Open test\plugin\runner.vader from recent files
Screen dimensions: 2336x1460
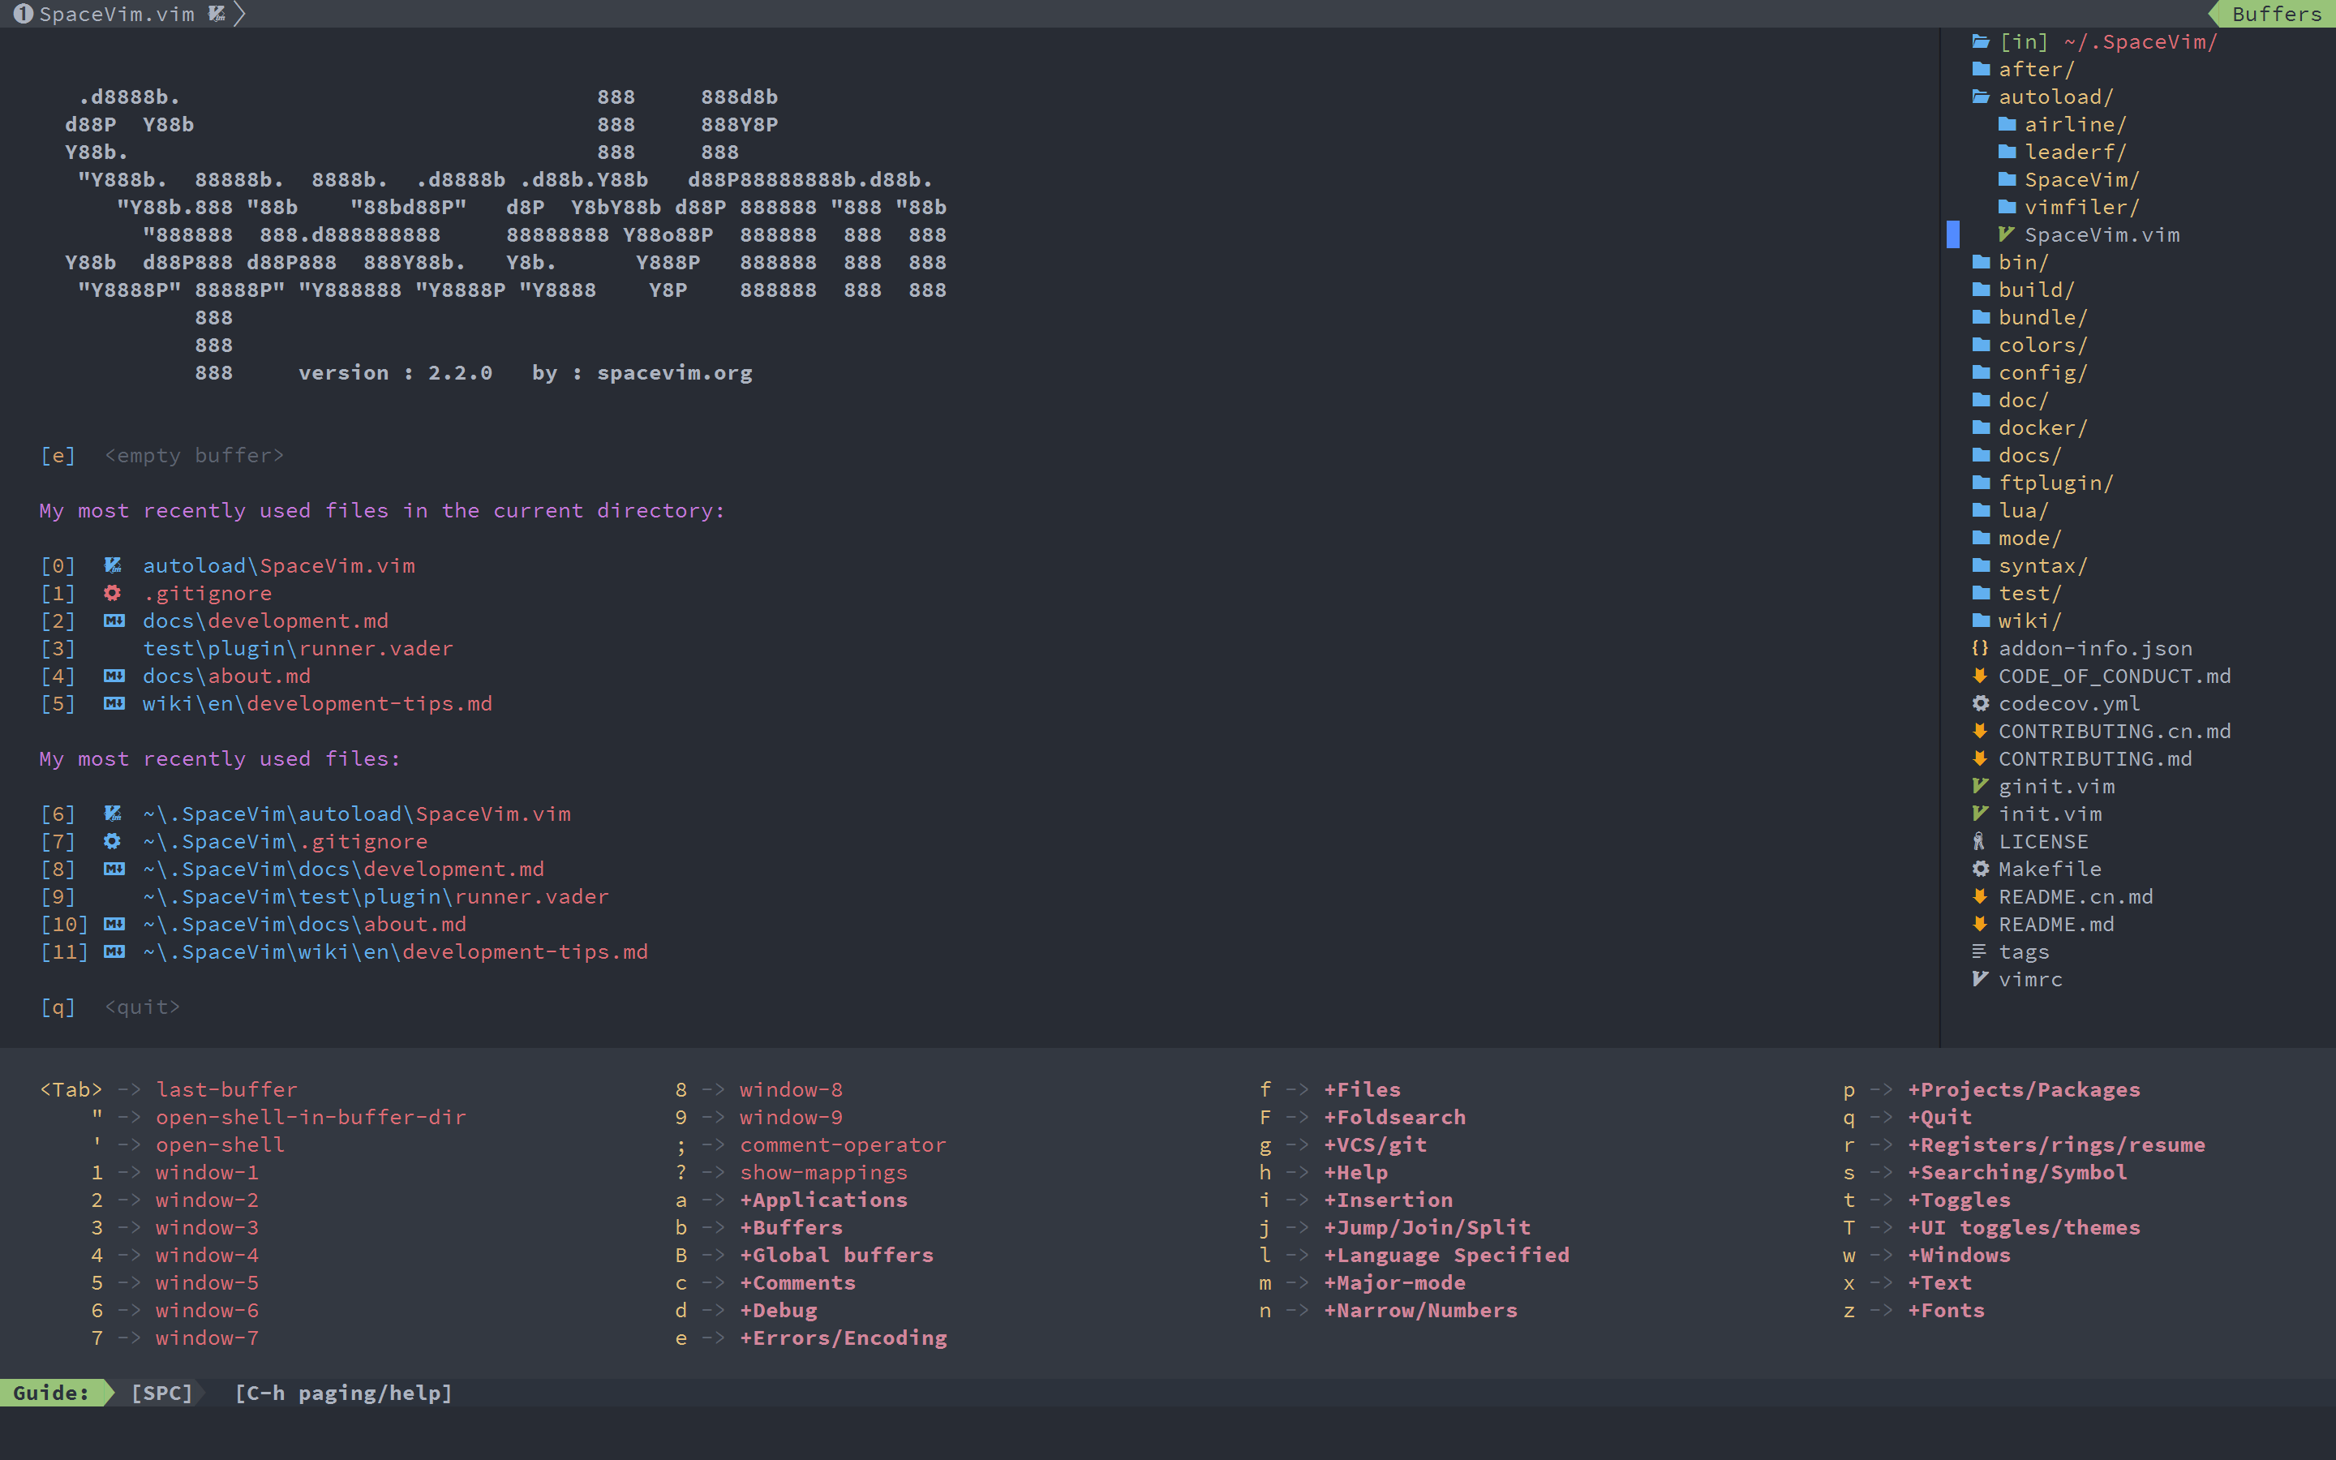pos(298,648)
